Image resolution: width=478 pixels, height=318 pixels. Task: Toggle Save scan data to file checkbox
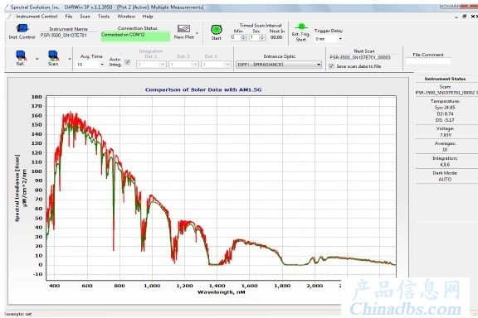coord(331,66)
